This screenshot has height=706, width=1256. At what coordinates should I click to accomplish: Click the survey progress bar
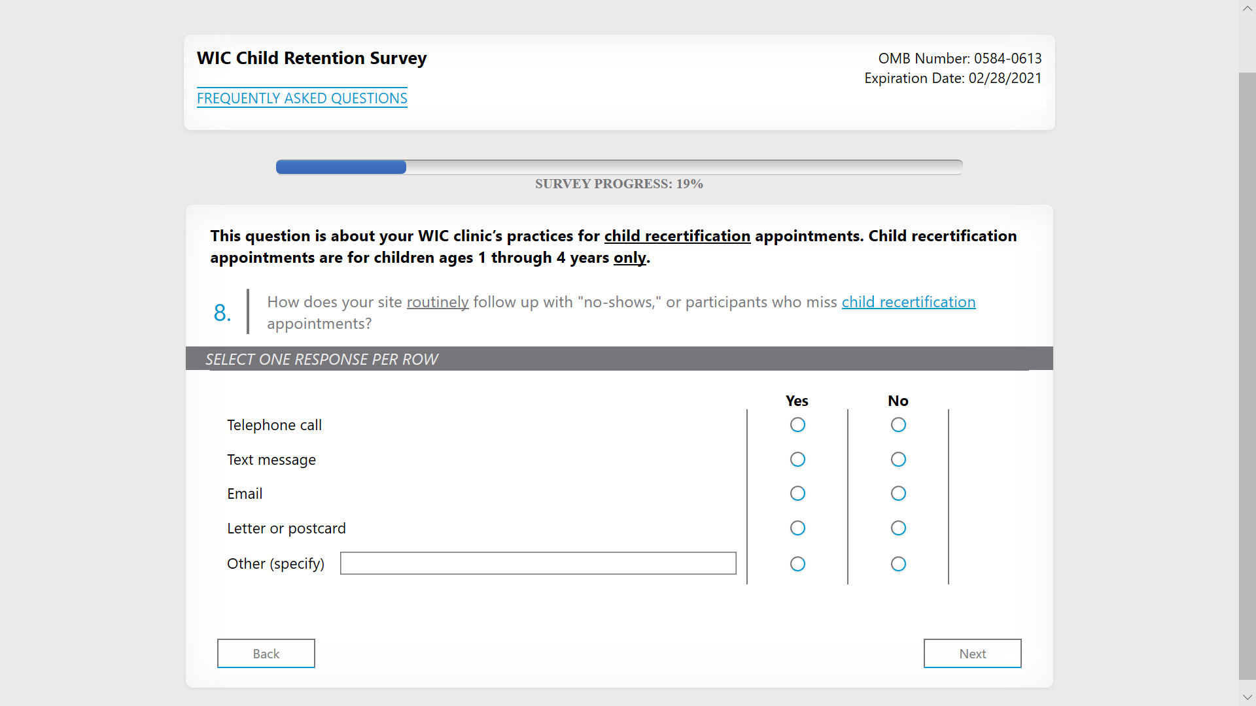pyautogui.click(x=618, y=167)
